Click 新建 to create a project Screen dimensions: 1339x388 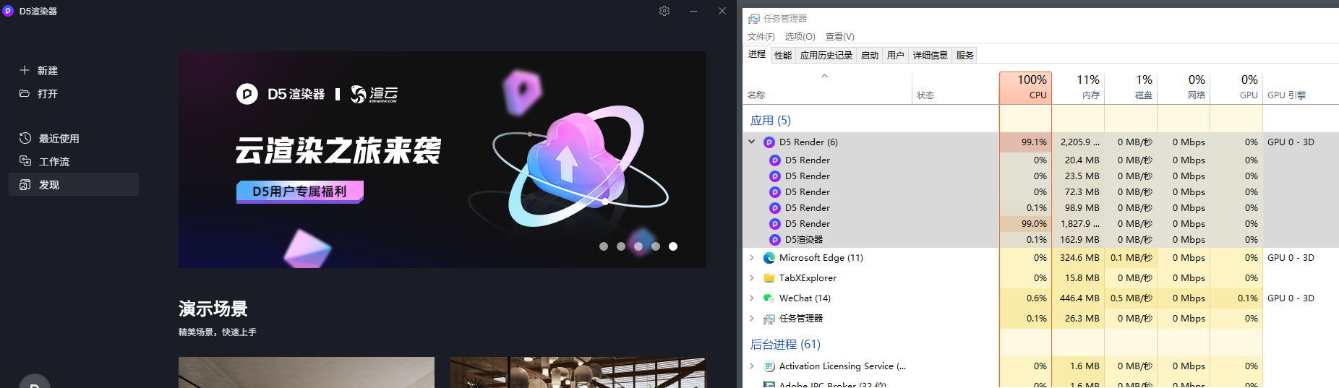(x=48, y=70)
